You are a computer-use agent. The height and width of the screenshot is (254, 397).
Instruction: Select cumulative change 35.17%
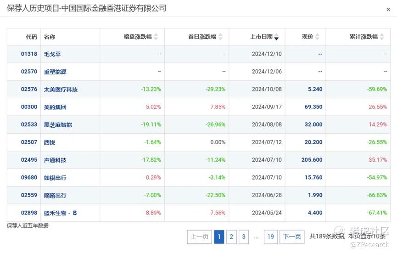[378, 160]
